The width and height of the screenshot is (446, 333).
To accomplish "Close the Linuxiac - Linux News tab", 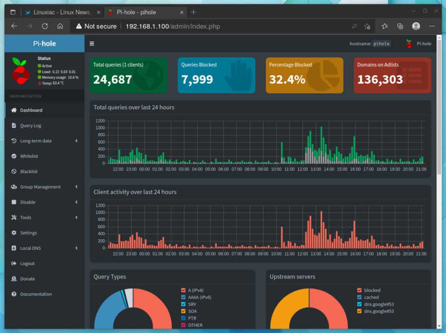I will click(x=98, y=12).
